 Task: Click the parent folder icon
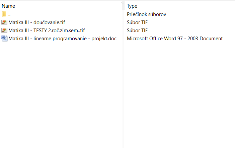pos(4,14)
